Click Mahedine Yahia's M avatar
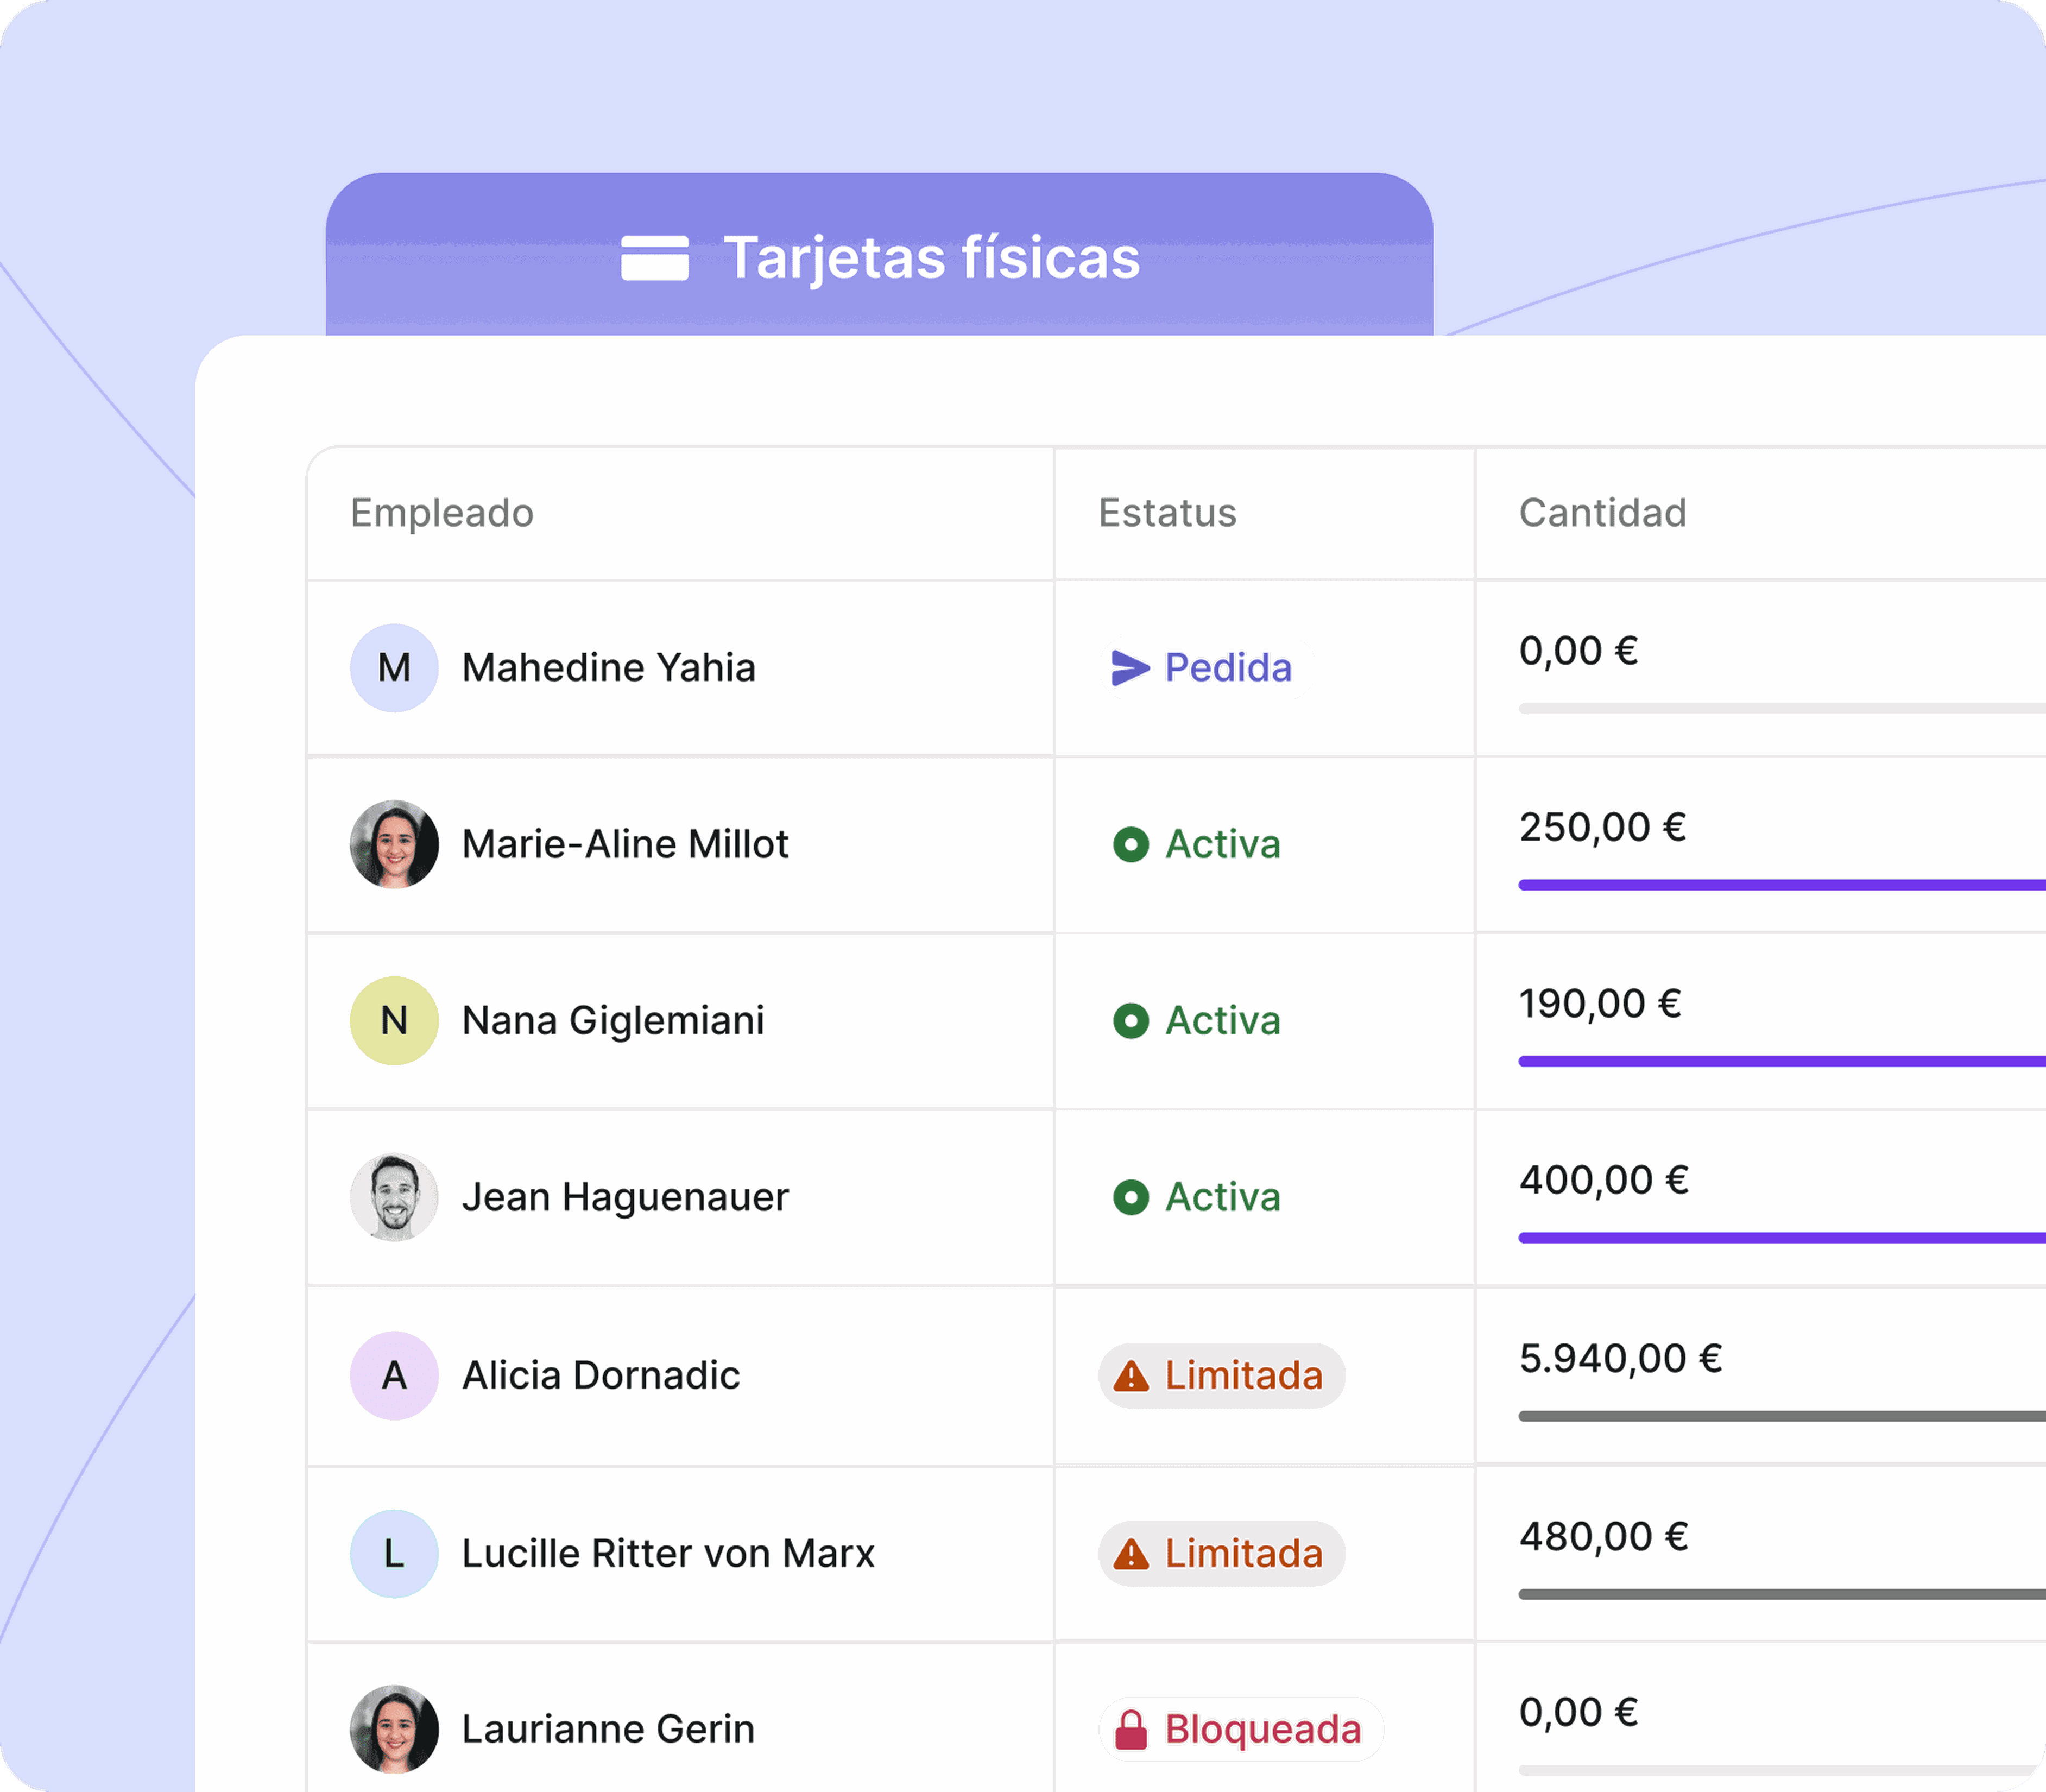The height and width of the screenshot is (1792, 2046). click(394, 668)
